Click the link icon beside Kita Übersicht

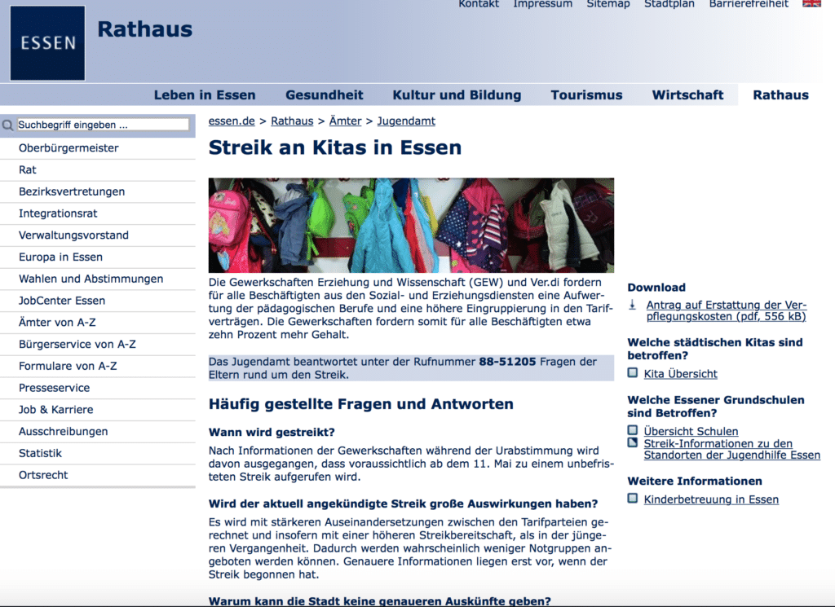(x=632, y=373)
